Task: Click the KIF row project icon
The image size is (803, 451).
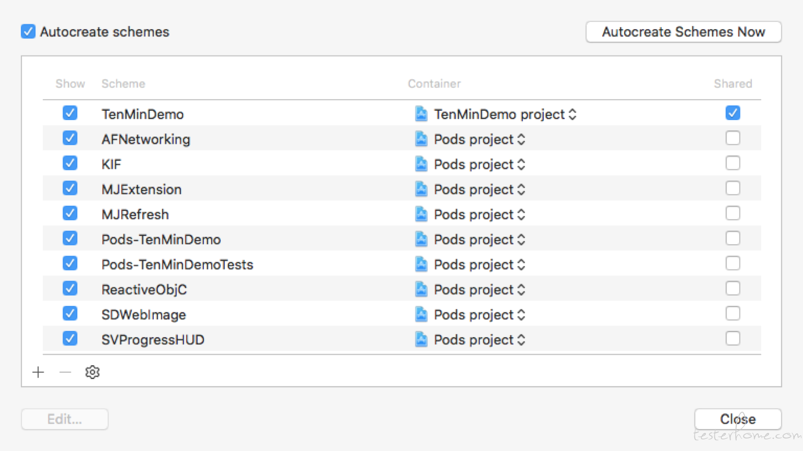Action: pos(421,164)
